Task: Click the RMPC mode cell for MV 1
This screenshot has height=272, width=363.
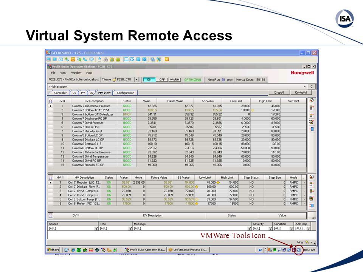Action: pos(293,182)
